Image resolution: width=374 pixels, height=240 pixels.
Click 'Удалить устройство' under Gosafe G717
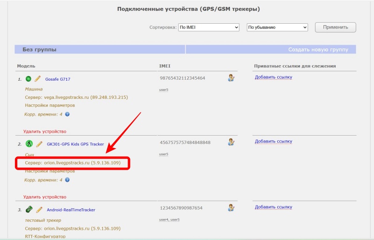click(45, 131)
